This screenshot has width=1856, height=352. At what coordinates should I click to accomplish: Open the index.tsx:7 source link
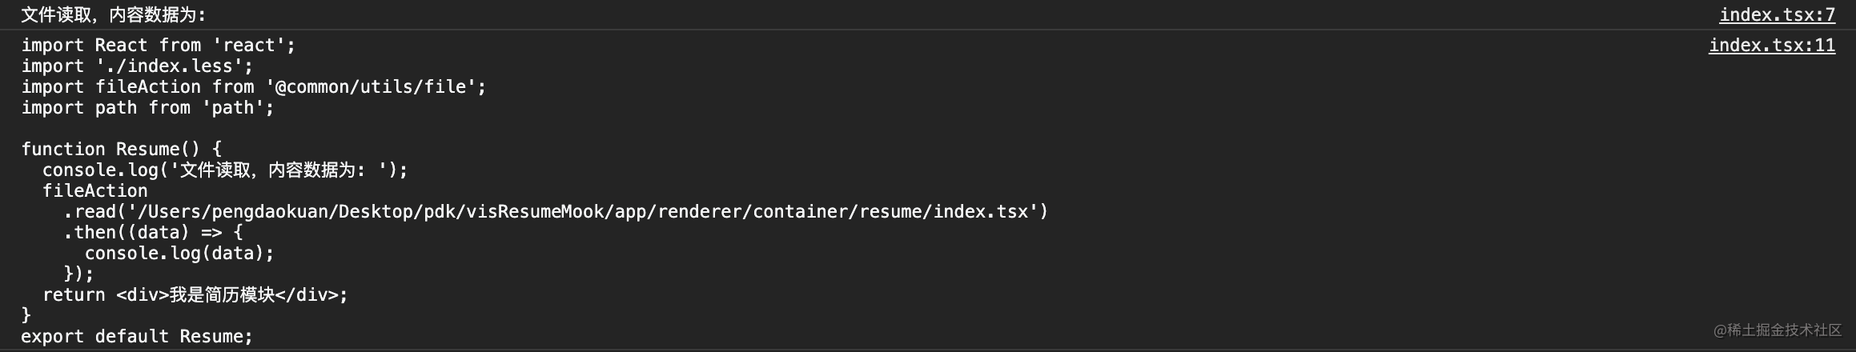click(x=1777, y=14)
